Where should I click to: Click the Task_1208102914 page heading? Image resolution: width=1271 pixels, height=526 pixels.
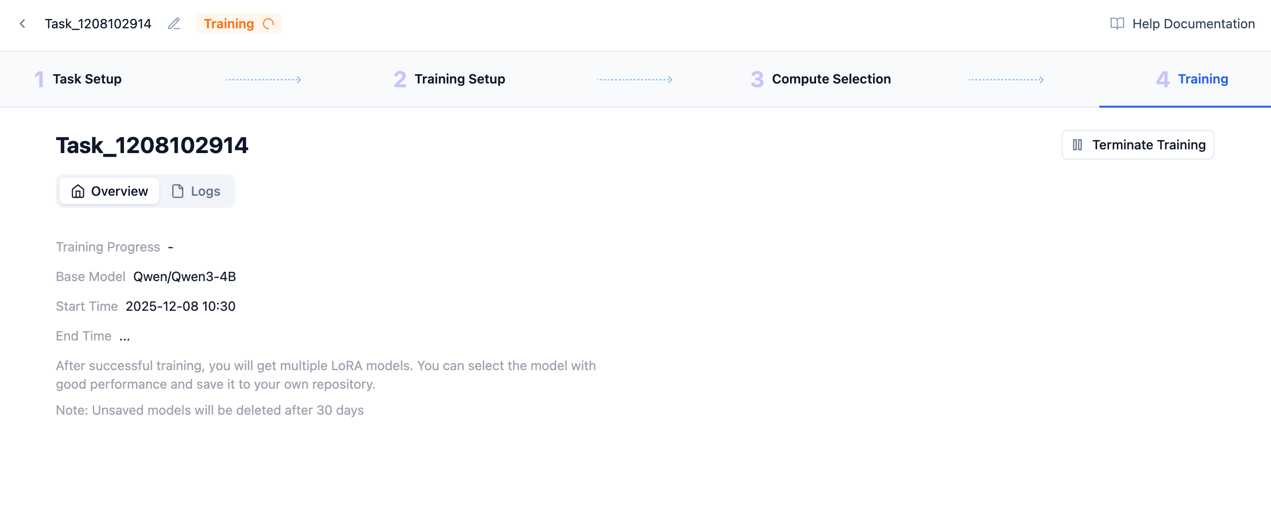pyautogui.click(x=152, y=144)
